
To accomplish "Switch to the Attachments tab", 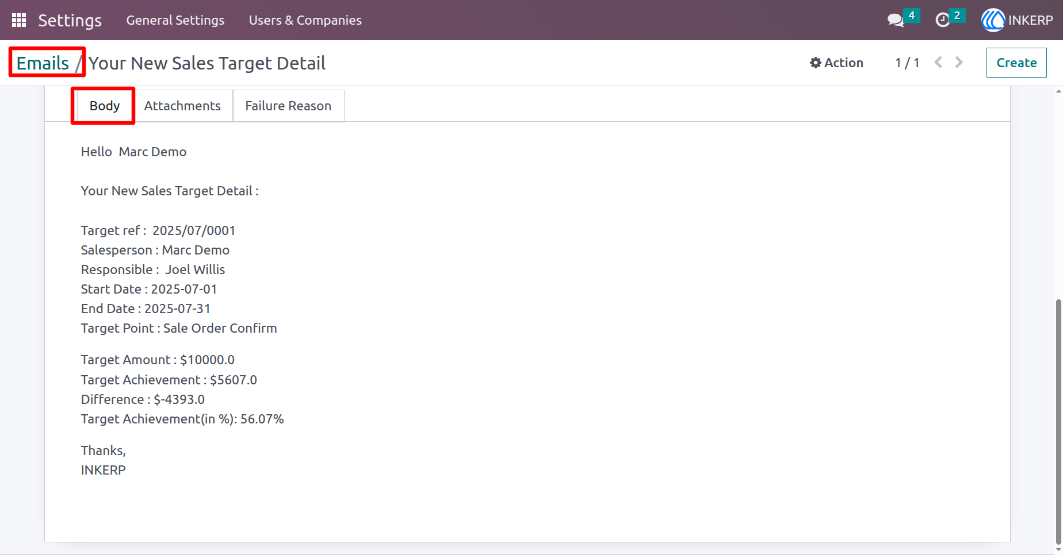I will click(x=182, y=106).
